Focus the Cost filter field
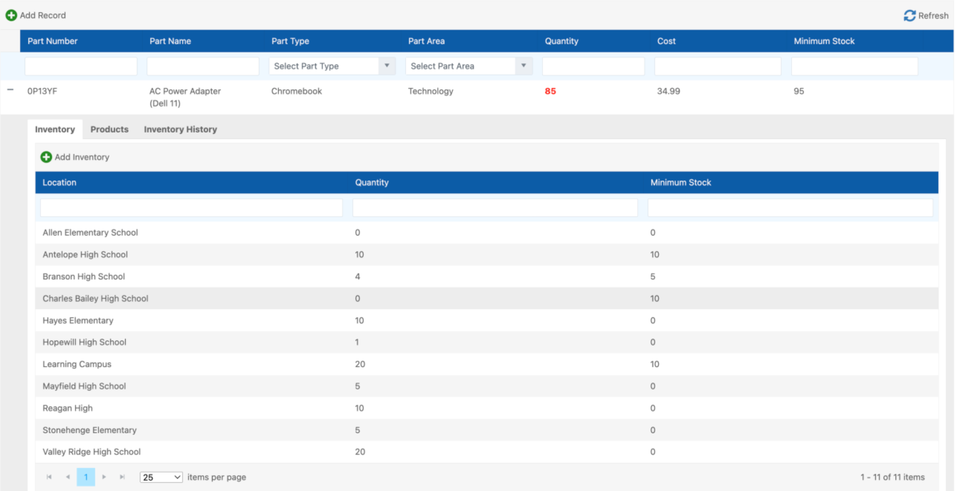Screen dimensions: 955x491 (718, 66)
